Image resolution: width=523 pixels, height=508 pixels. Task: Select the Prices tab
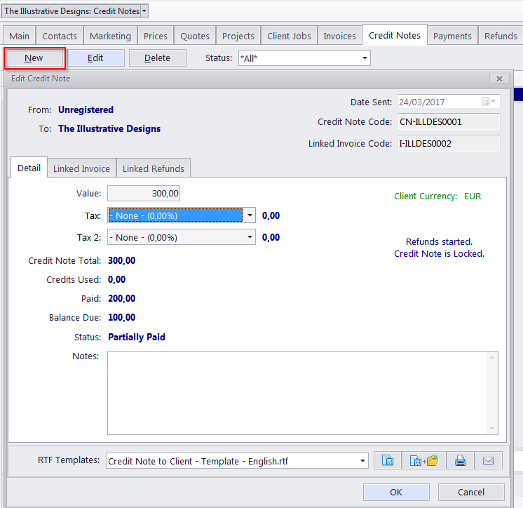pos(156,36)
